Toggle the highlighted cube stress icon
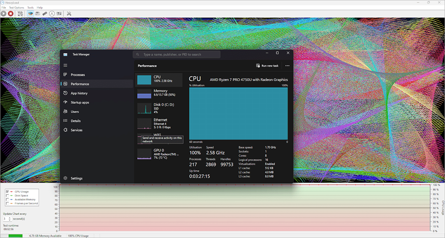 (x=30, y=13)
